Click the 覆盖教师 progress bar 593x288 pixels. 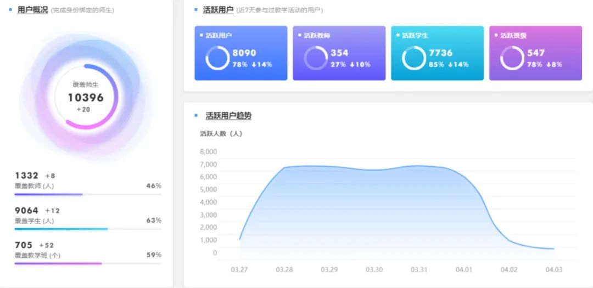coord(88,194)
